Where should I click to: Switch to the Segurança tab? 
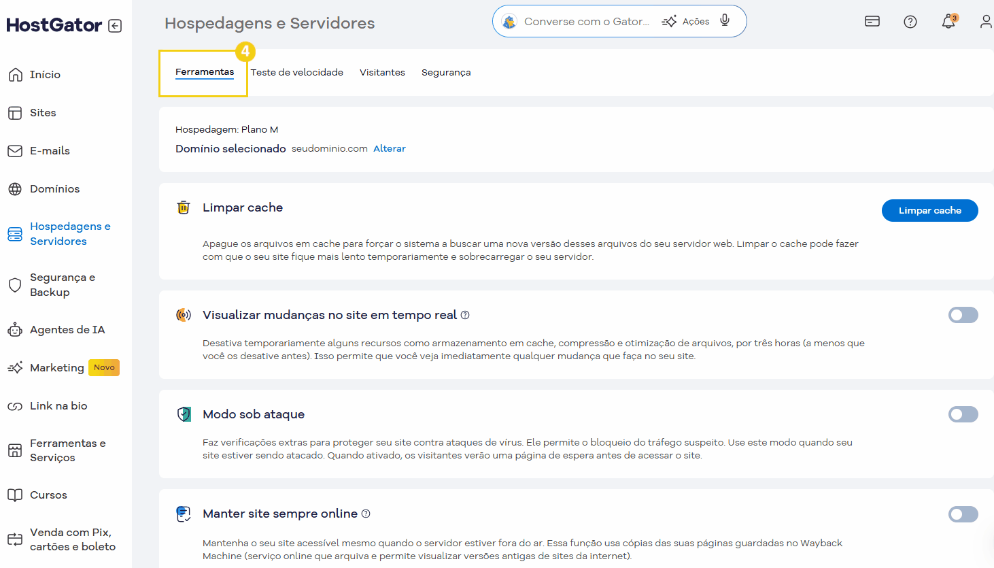[x=446, y=72]
